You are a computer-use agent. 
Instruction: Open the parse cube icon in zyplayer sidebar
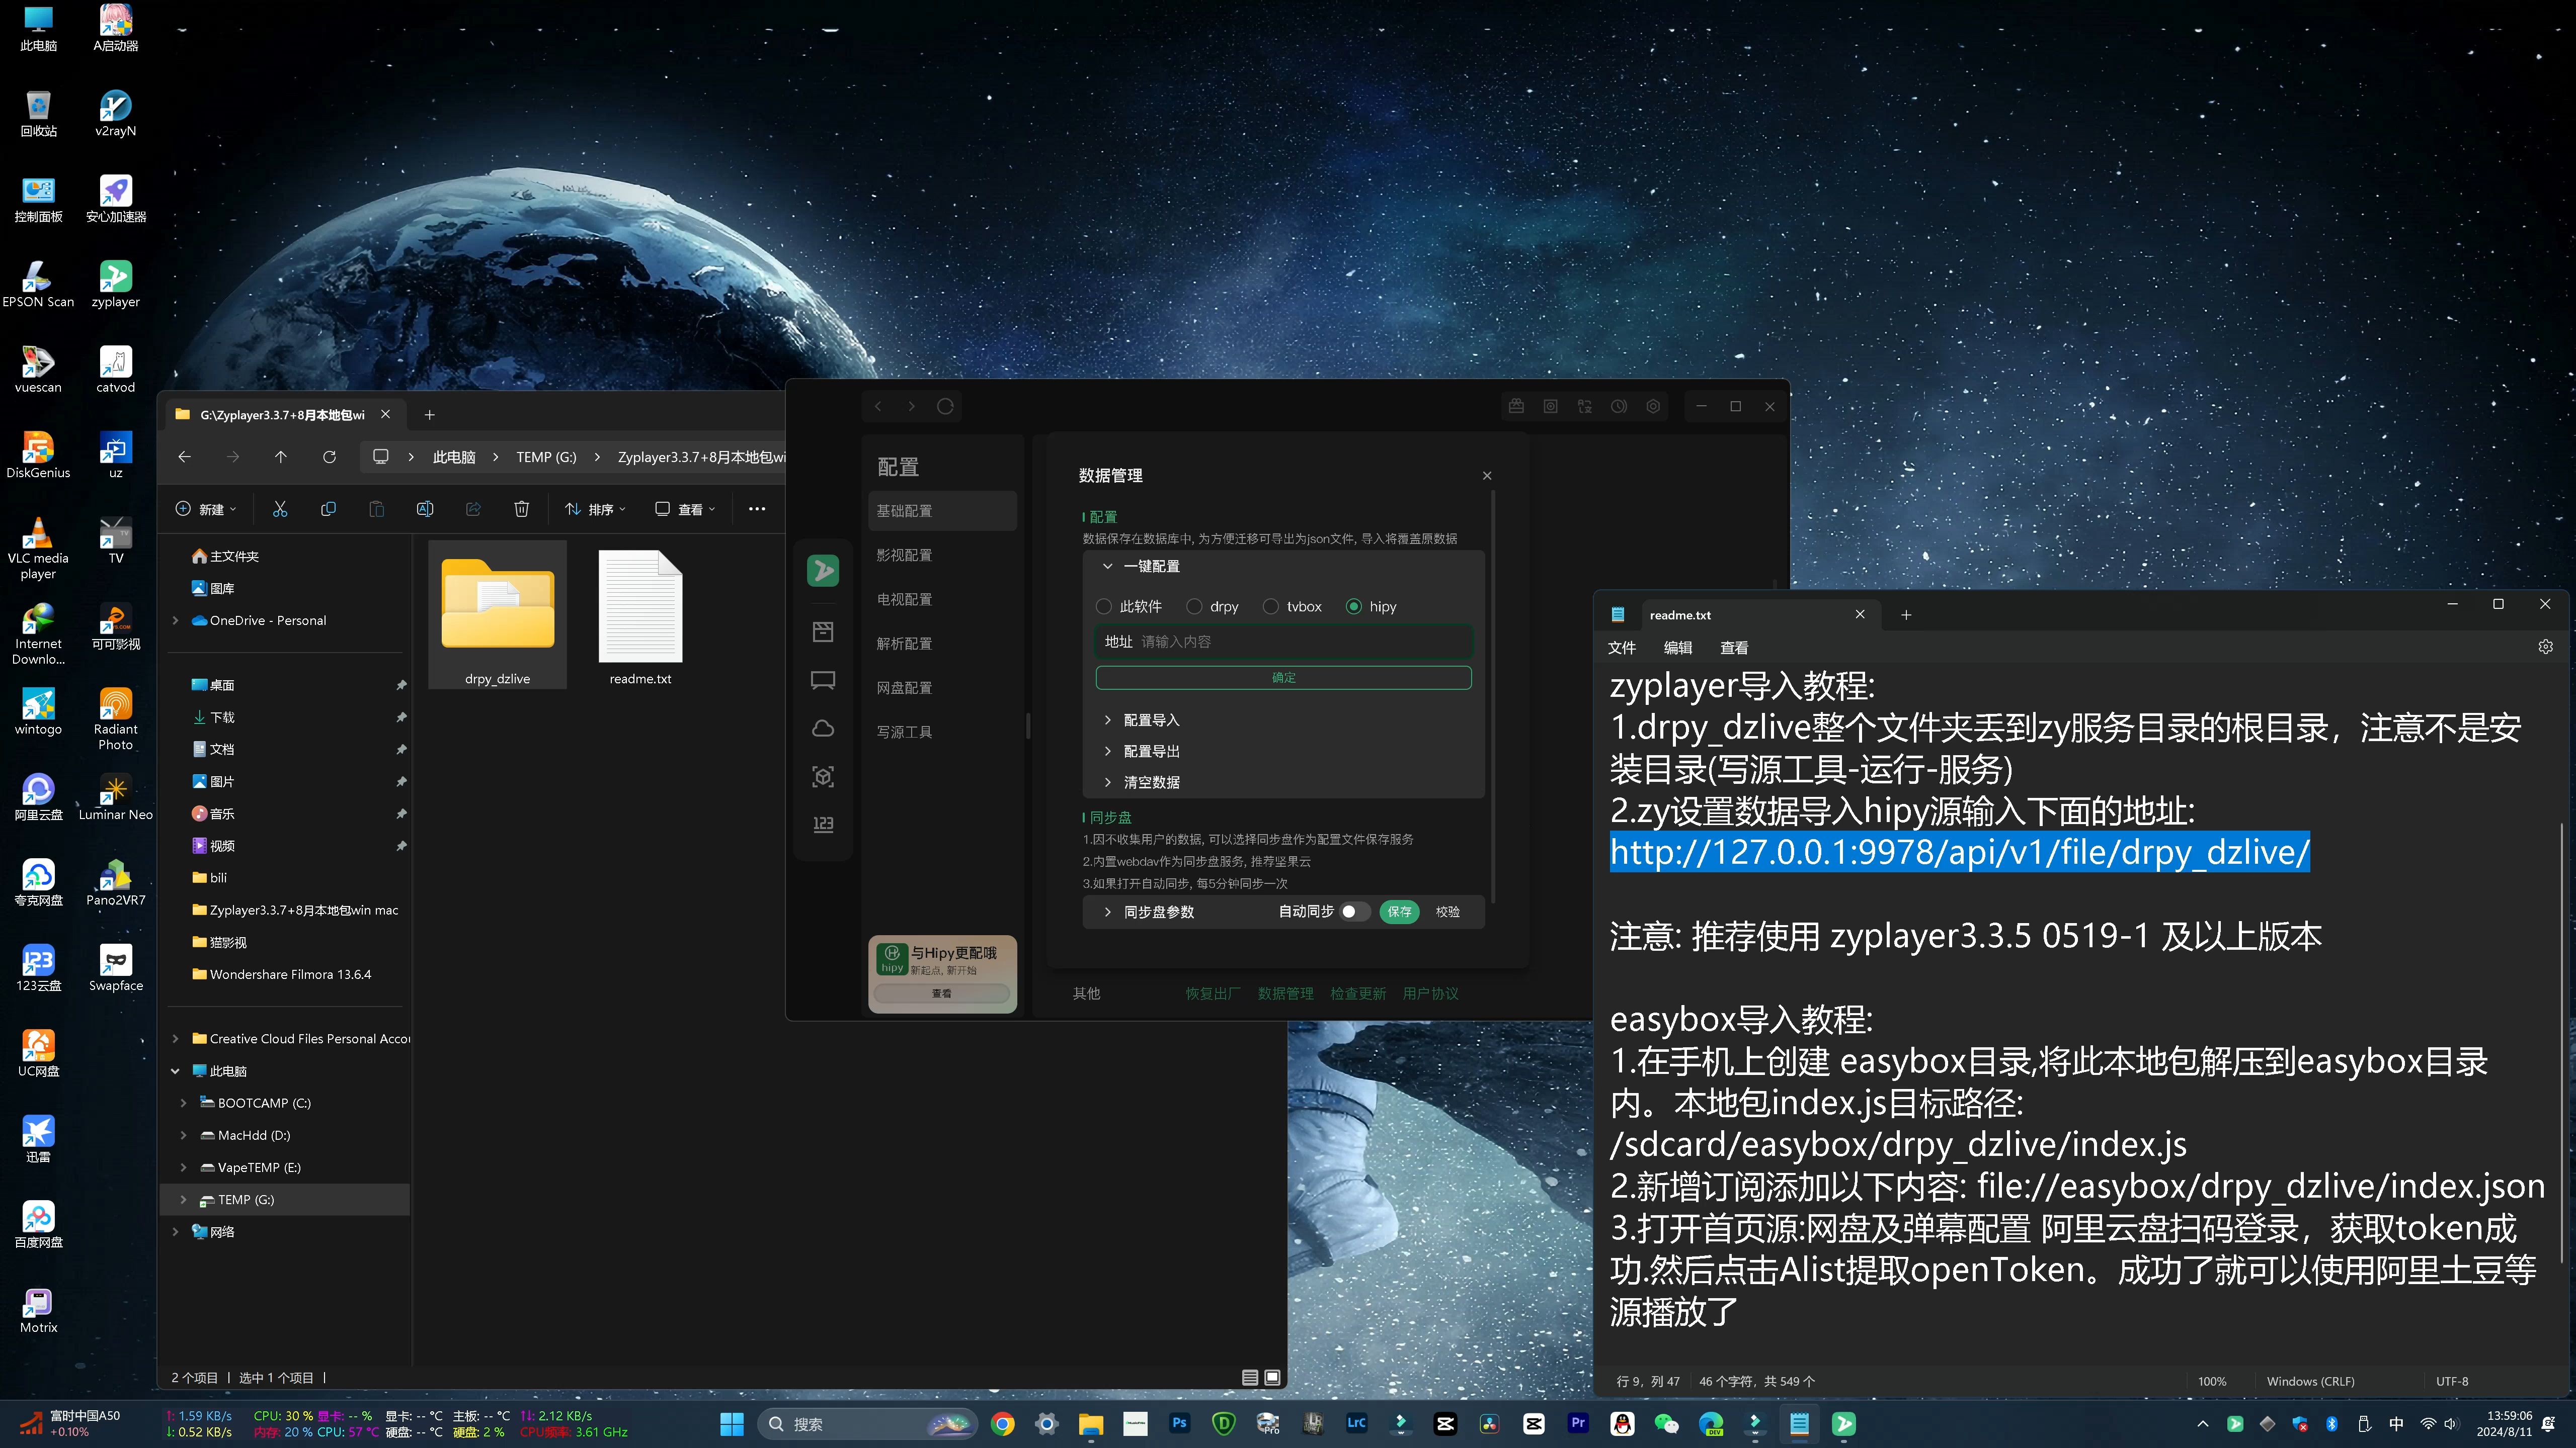(x=823, y=776)
